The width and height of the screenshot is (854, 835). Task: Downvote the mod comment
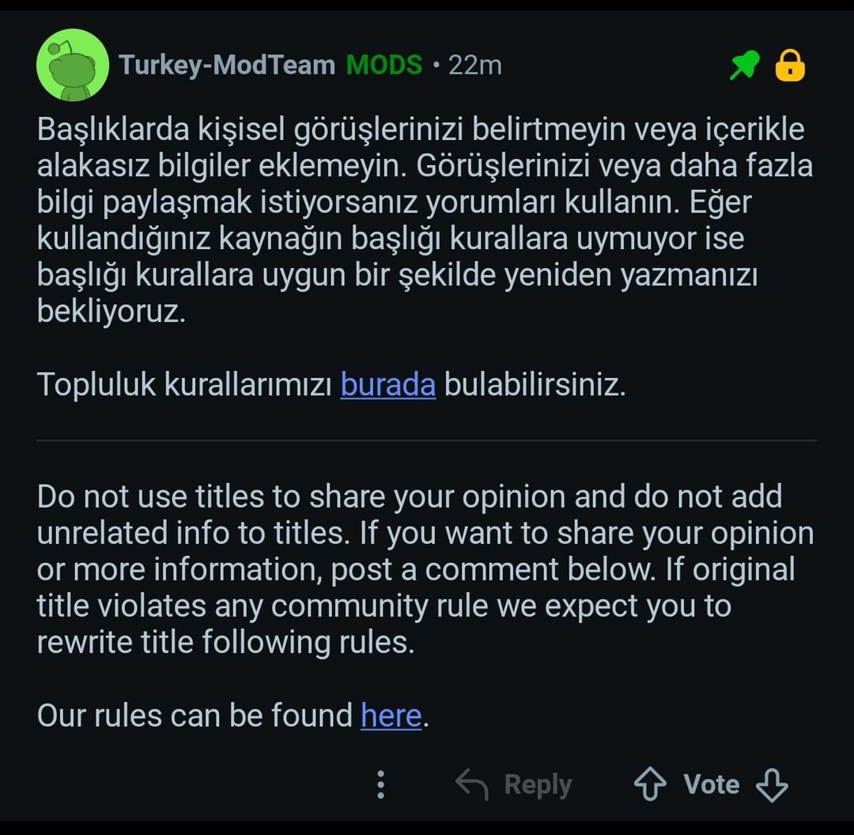click(772, 784)
